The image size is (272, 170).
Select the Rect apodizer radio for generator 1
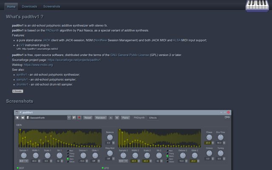pyautogui.click(x=68, y=150)
